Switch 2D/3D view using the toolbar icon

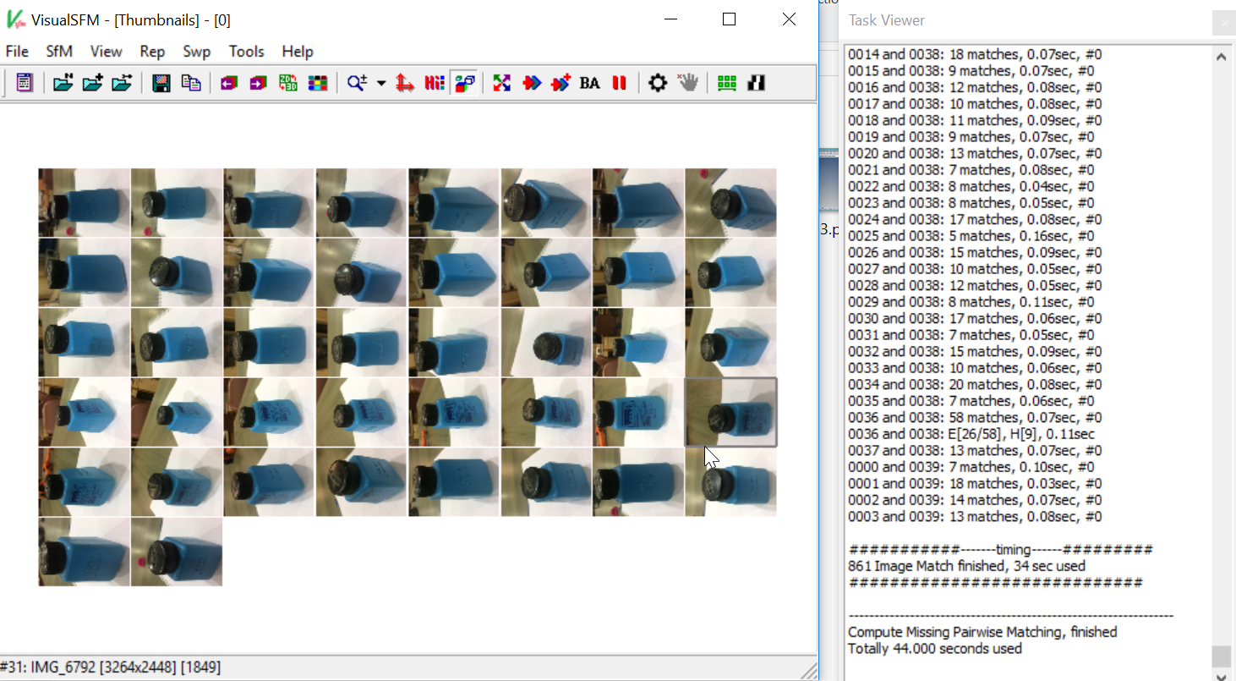(x=287, y=83)
